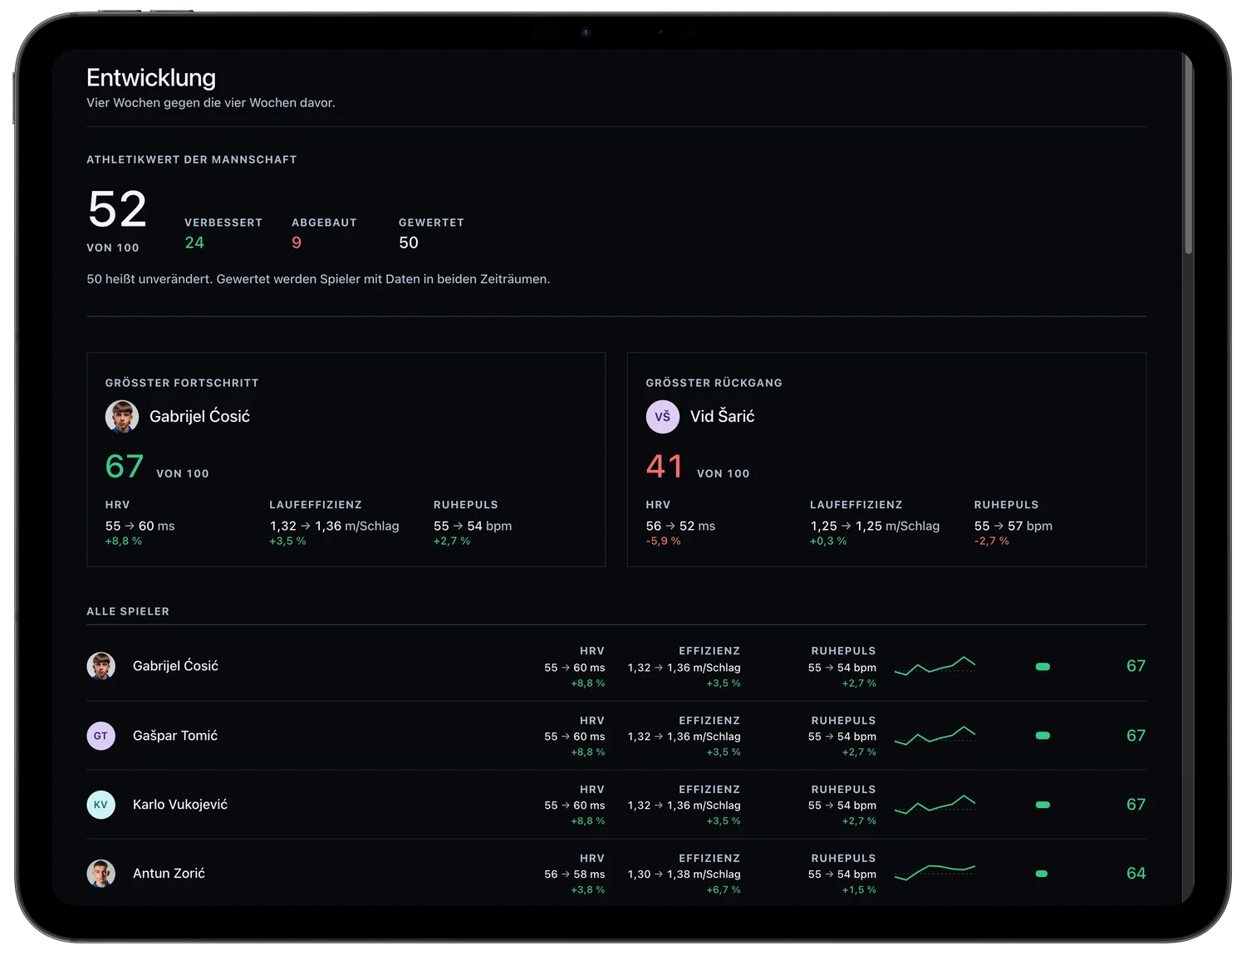Screen dimensions: 1246x955
Task: Select '-2,7 %' Ruhepuls change
Action: tap(992, 541)
